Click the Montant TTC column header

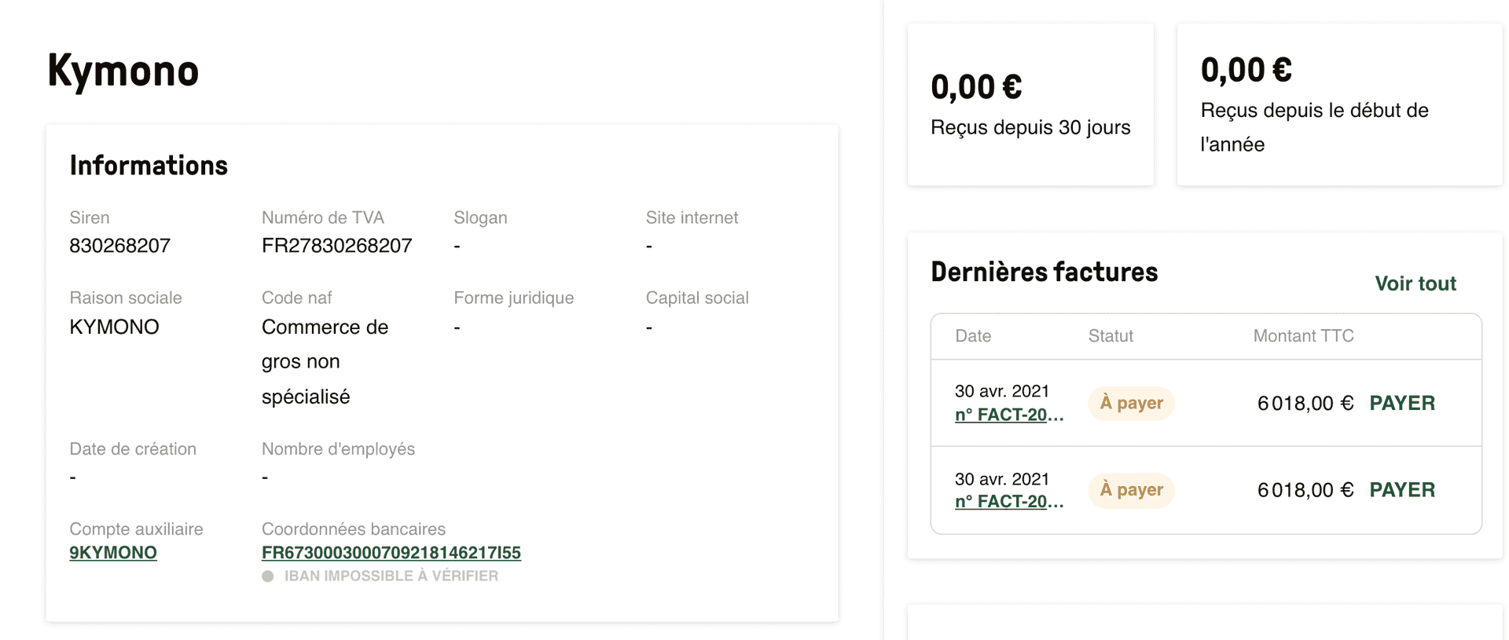coord(1303,336)
